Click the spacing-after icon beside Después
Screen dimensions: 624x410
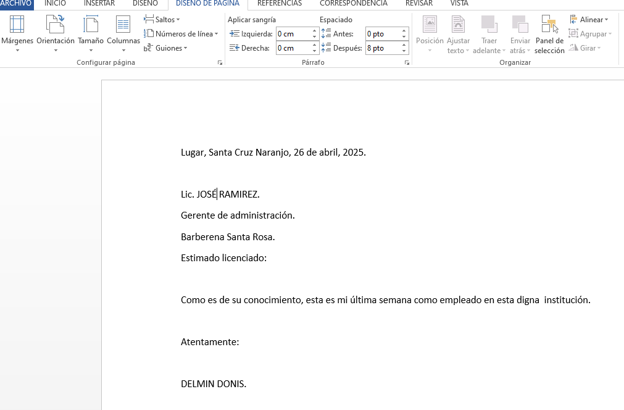tap(327, 48)
